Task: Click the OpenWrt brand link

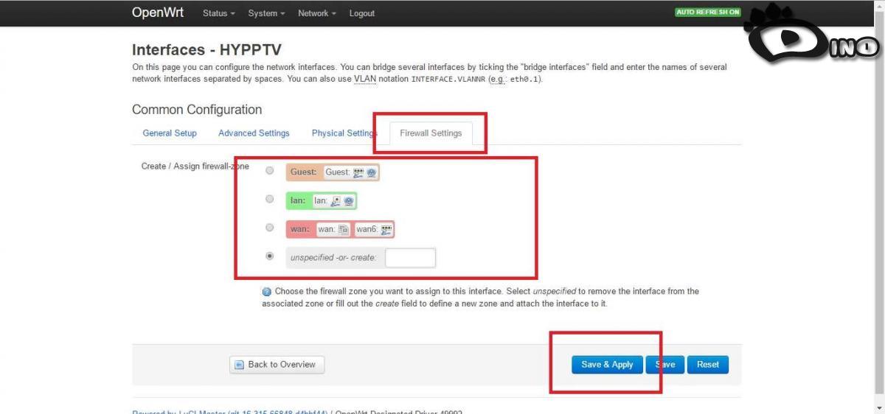Action: [x=158, y=13]
